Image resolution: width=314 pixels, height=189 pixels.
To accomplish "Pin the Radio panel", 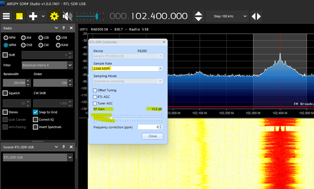I will [64, 28].
